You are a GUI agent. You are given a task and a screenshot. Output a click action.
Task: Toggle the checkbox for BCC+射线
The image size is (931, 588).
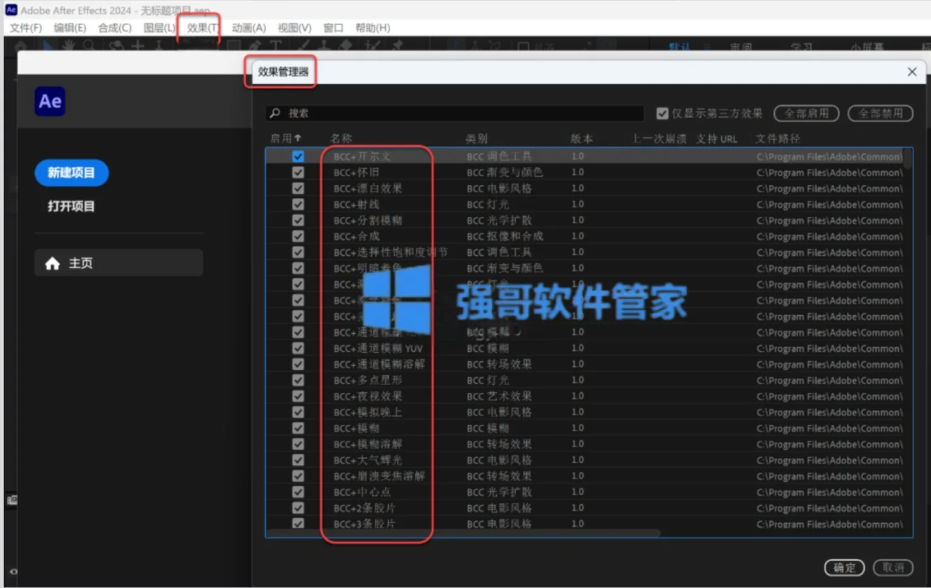[298, 204]
